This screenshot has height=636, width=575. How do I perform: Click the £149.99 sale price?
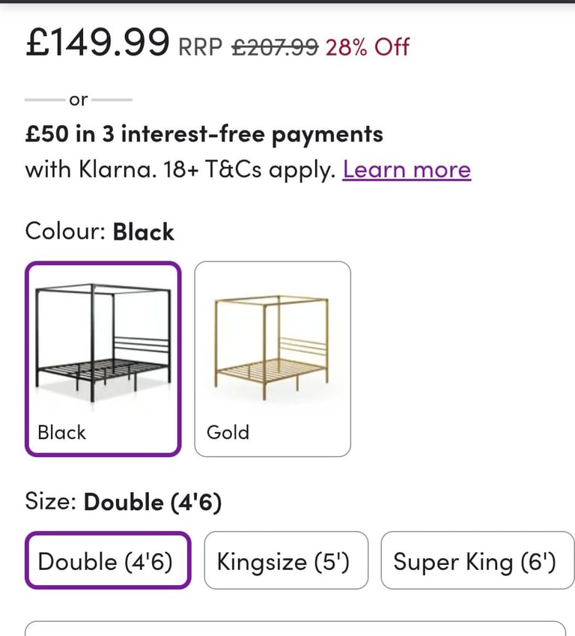[97, 42]
